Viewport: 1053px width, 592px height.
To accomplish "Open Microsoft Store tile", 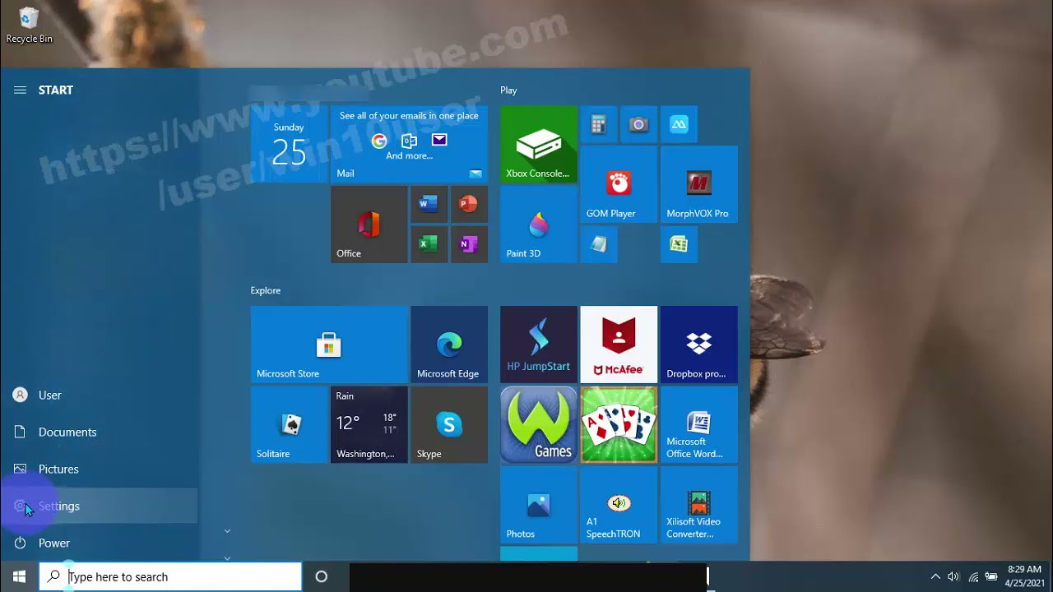I will (x=329, y=345).
